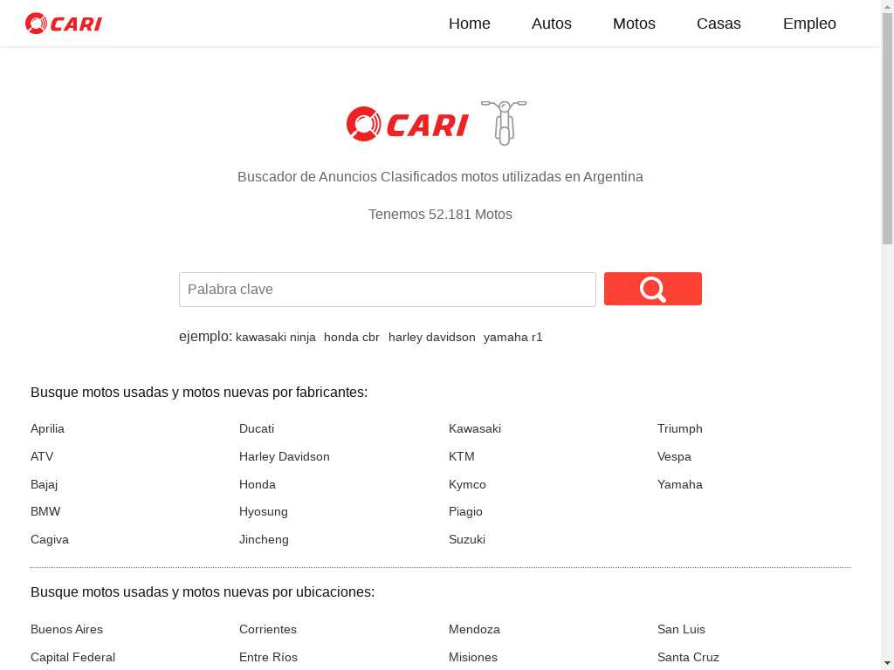Open the KTM link

pos(461,456)
